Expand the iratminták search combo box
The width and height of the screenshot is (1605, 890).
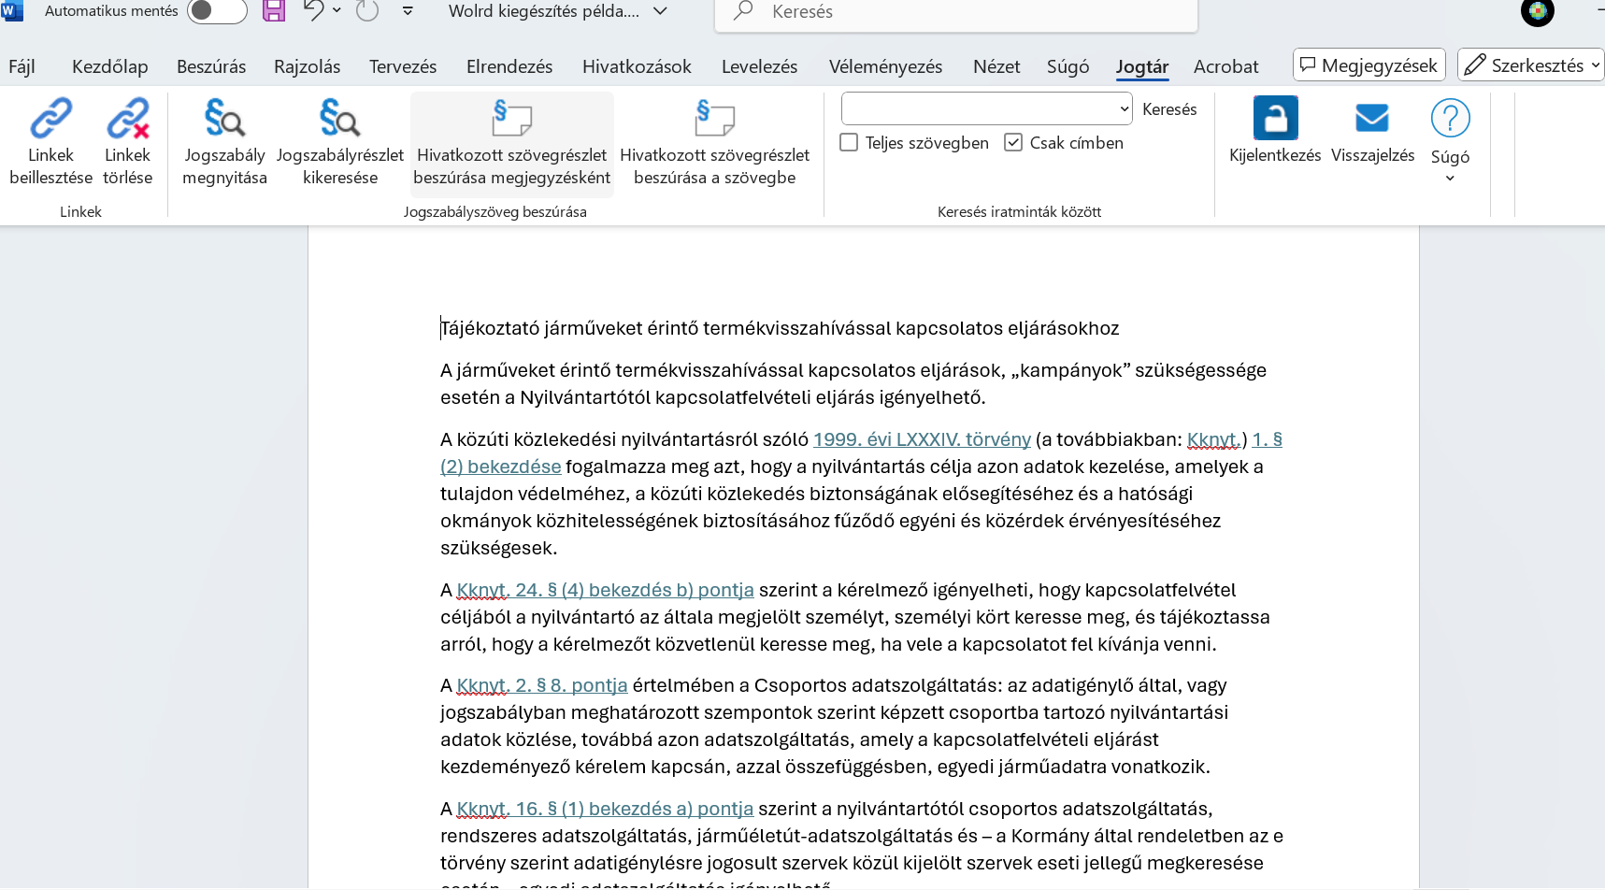(1124, 109)
